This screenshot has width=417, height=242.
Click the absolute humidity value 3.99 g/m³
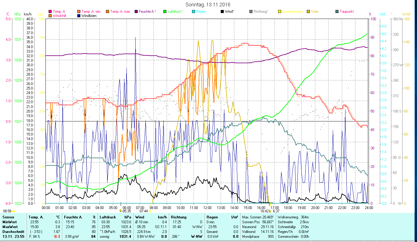pos(72,237)
